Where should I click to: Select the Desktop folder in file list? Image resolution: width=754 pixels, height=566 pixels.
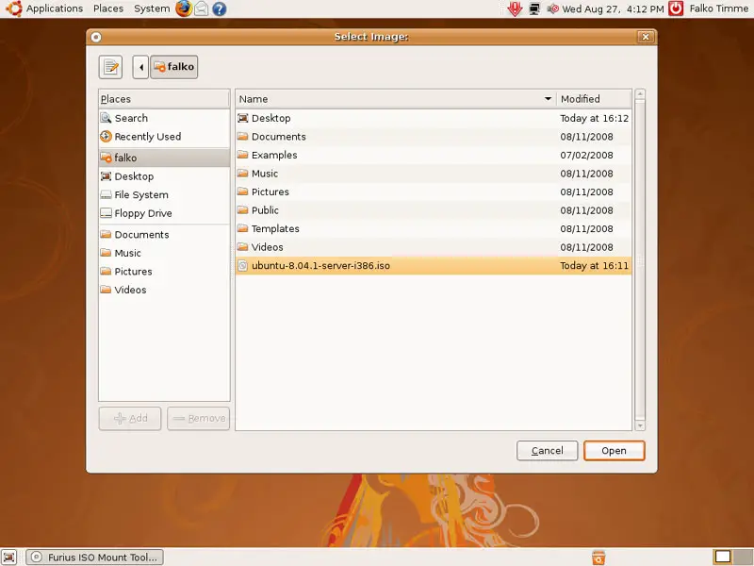point(434,118)
